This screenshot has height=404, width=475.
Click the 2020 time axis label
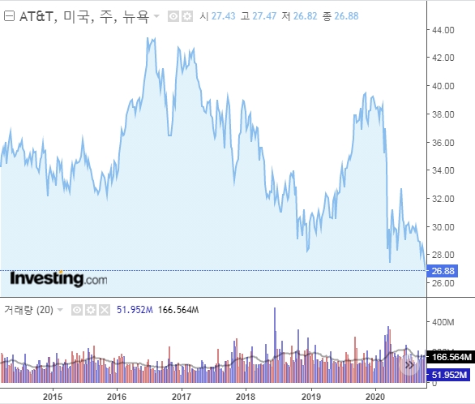(x=375, y=397)
